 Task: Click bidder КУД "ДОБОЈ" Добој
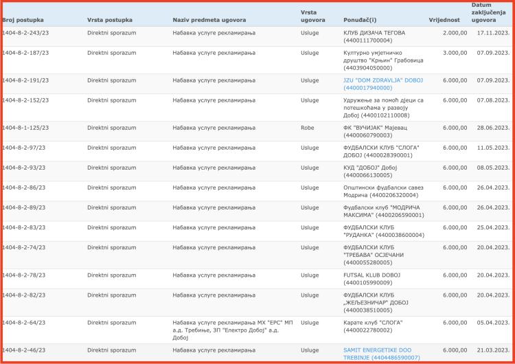tap(370, 172)
